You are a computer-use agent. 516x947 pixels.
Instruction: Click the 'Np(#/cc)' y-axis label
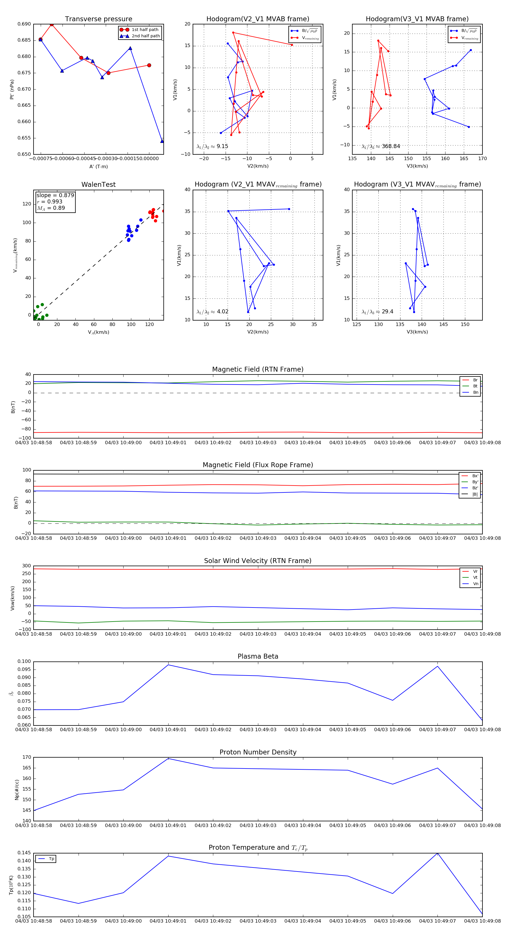(17, 789)
